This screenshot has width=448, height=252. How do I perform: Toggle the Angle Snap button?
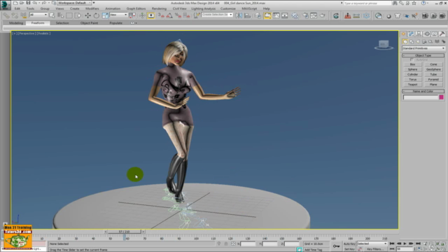(x=169, y=15)
